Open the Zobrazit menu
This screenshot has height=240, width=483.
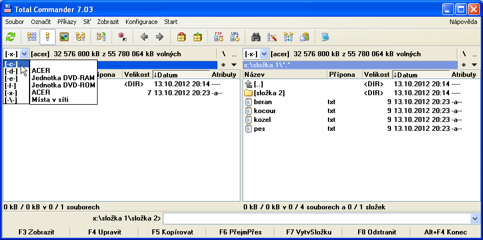pos(109,22)
